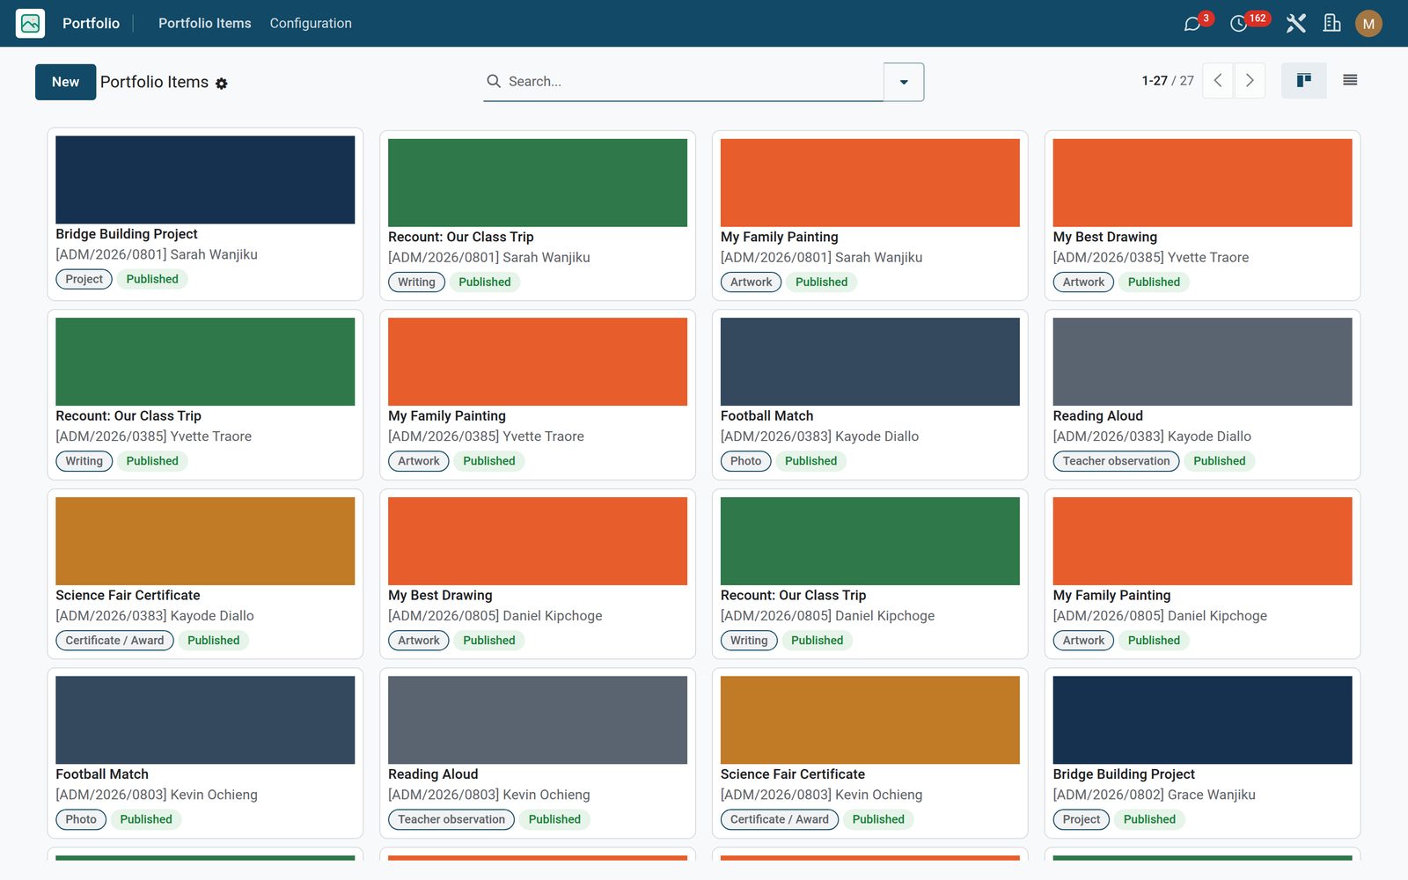
Task: Click the 1-27 / 27 pager counter
Action: (1168, 81)
